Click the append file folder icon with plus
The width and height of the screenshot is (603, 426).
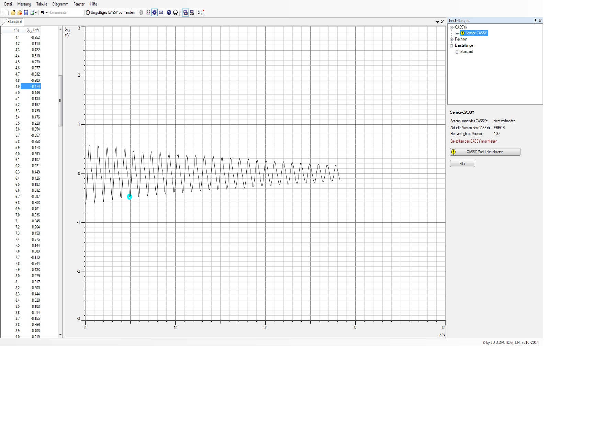coord(20,13)
